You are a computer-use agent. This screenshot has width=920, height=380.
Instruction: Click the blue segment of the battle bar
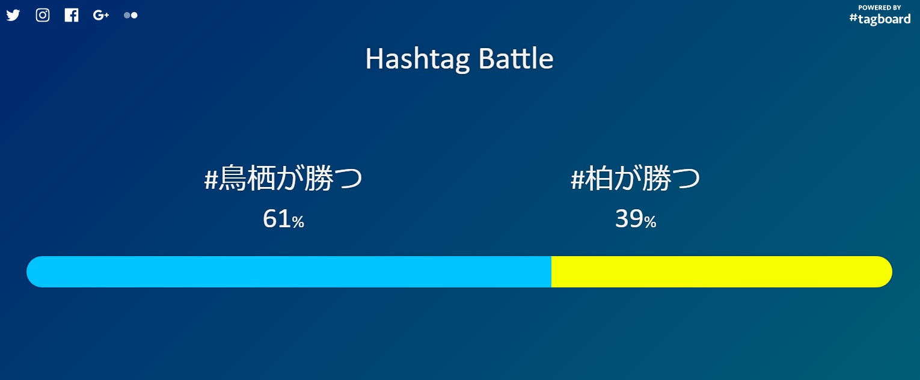click(x=289, y=272)
